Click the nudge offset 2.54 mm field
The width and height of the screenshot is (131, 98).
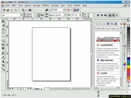(75, 15)
